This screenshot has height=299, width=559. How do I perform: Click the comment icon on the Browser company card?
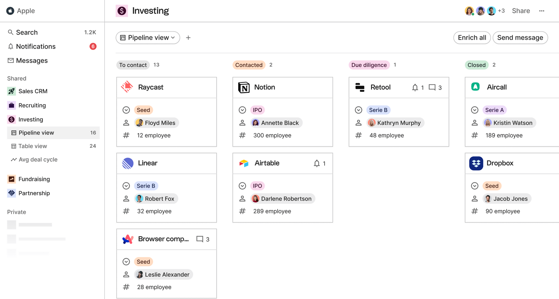pyautogui.click(x=200, y=239)
